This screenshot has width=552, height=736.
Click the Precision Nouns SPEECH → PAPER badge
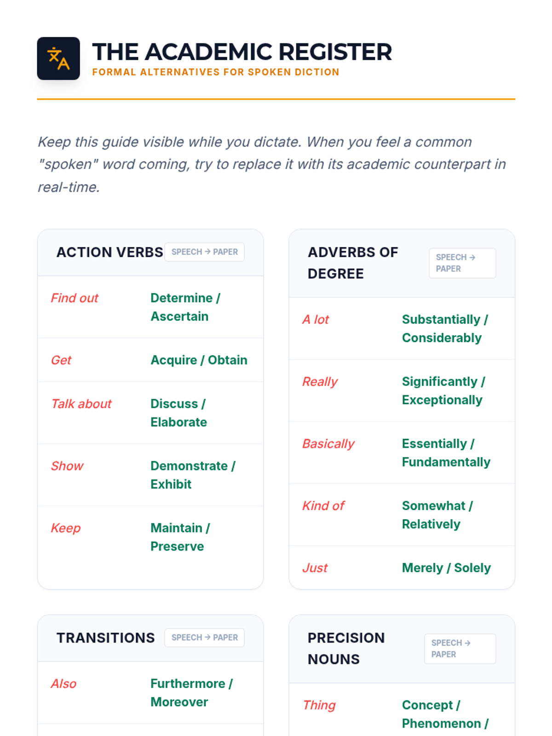(x=460, y=649)
